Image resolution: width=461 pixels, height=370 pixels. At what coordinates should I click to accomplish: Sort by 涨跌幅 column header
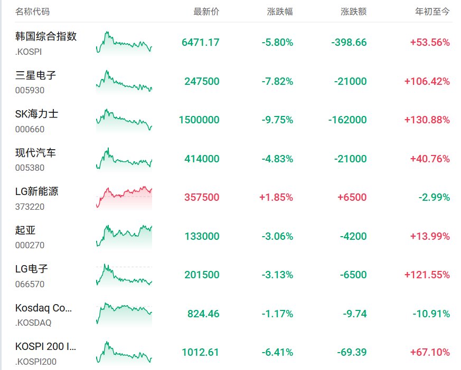[280, 12]
